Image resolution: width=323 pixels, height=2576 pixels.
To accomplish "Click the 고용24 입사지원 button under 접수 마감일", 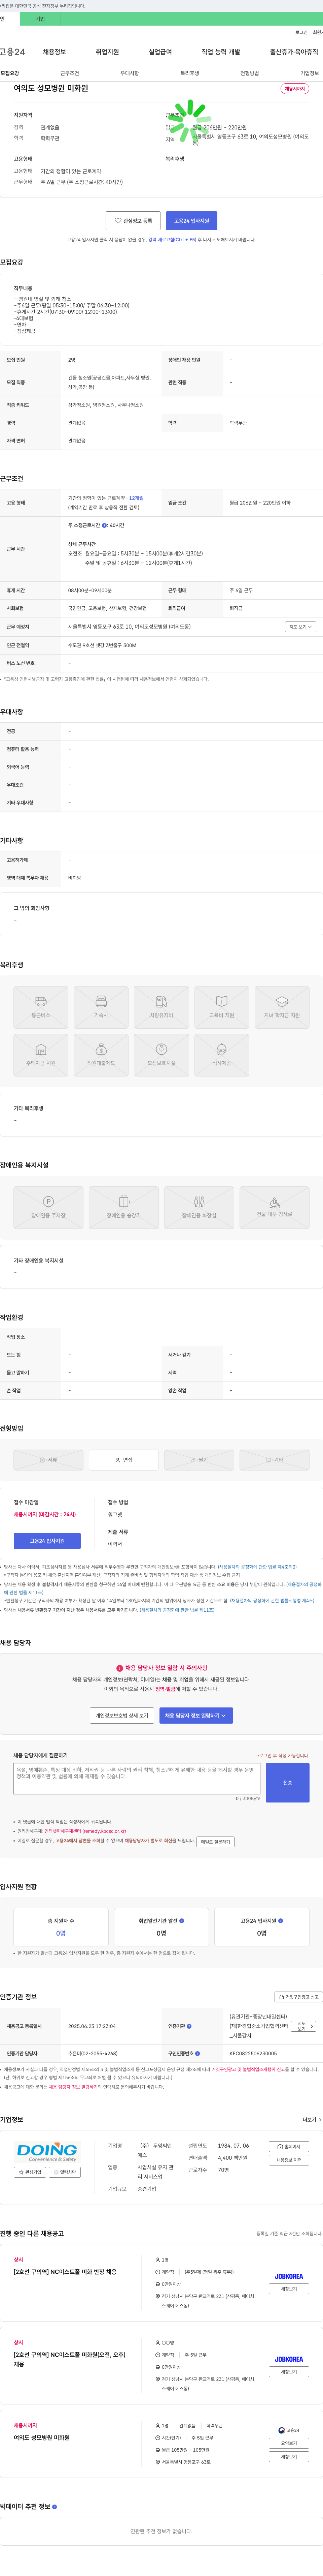I will point(47,1541).
